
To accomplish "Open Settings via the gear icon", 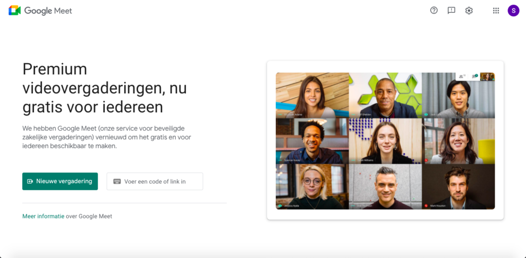I will tap(468, 10).
